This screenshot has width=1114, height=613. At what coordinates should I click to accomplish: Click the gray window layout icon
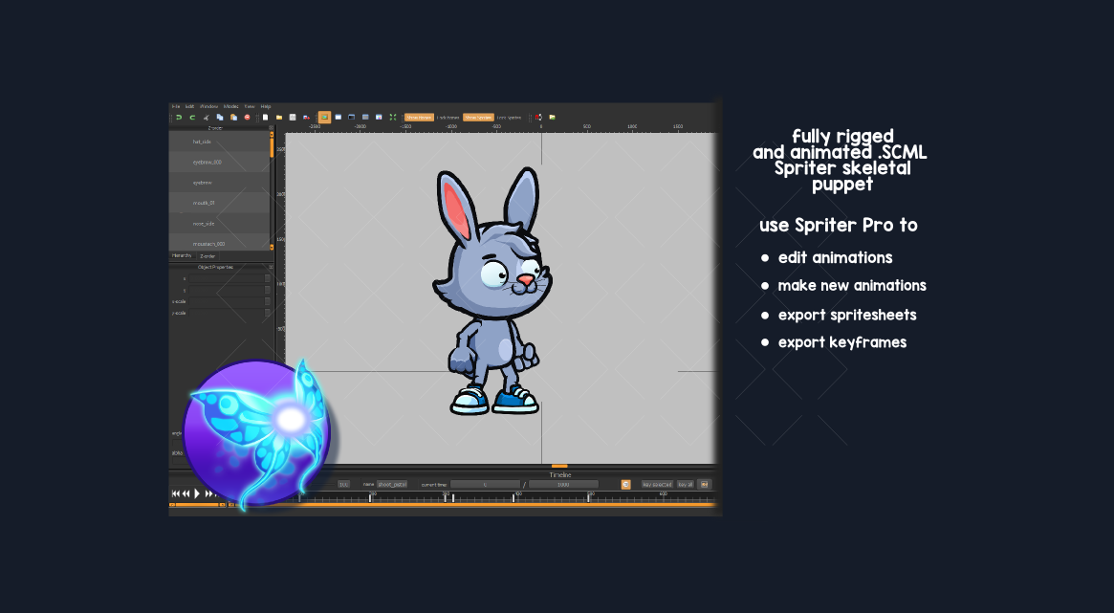(x=365, y=118)
